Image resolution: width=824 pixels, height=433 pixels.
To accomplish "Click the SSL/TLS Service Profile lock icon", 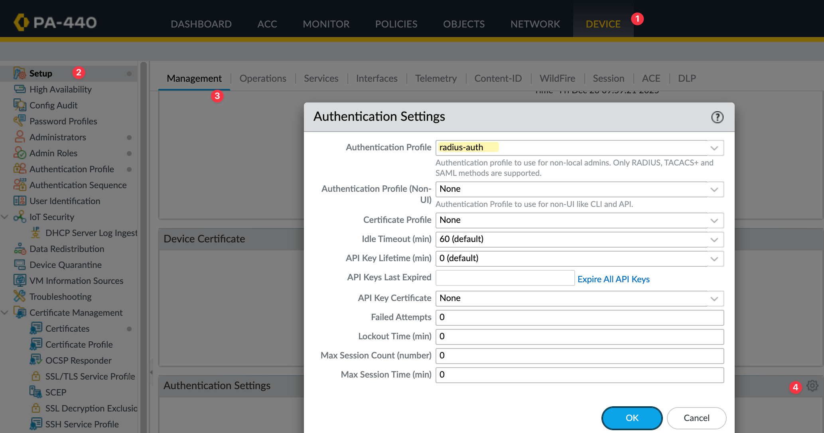I will pyautogui.click(x=36, y=376).
